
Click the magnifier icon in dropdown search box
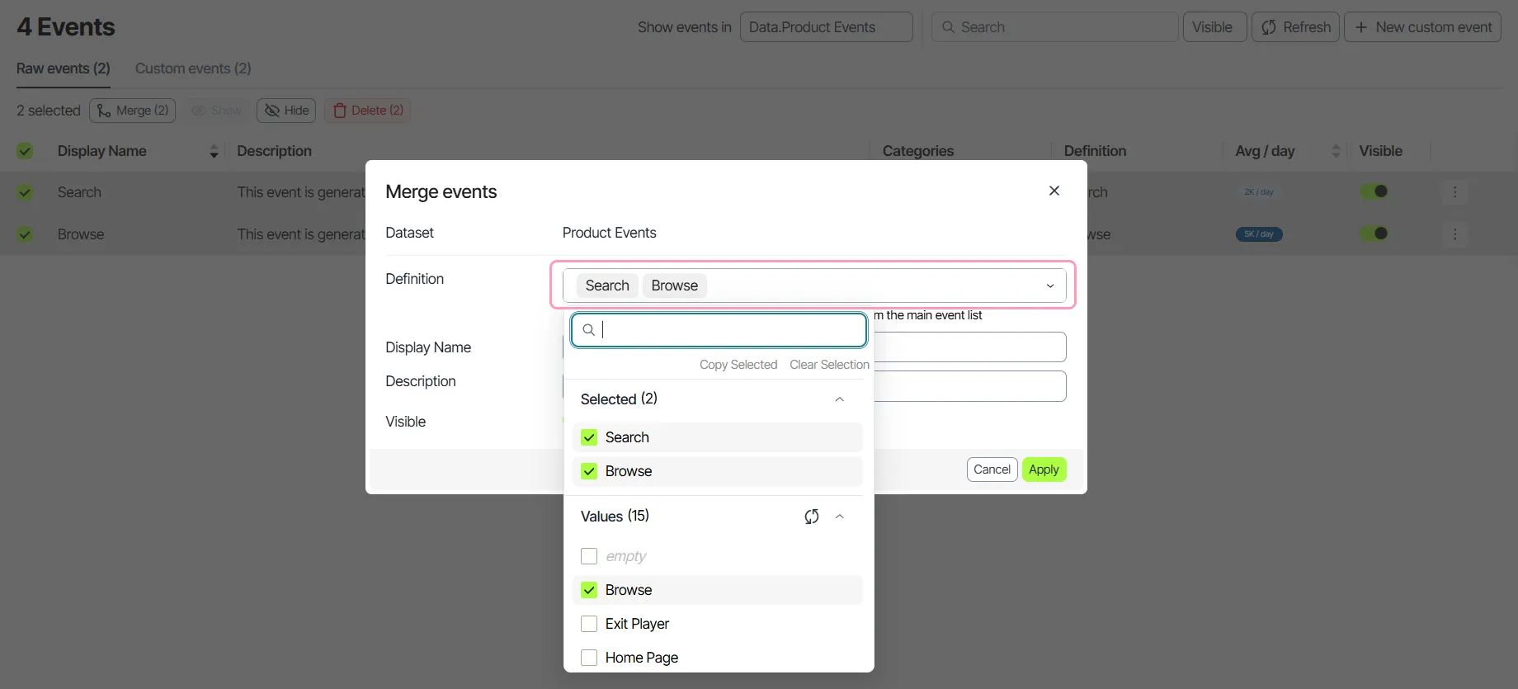tap(588, 330)
